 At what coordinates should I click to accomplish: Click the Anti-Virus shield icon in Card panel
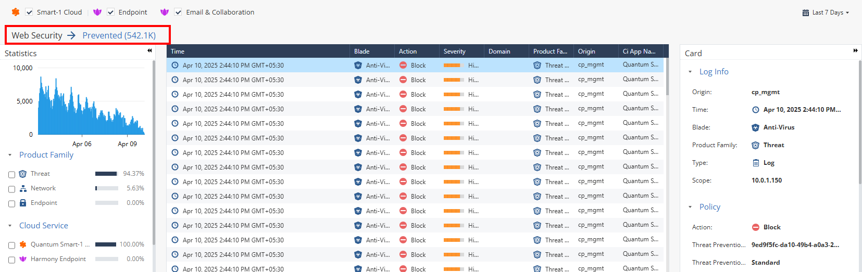coord(755,127)
